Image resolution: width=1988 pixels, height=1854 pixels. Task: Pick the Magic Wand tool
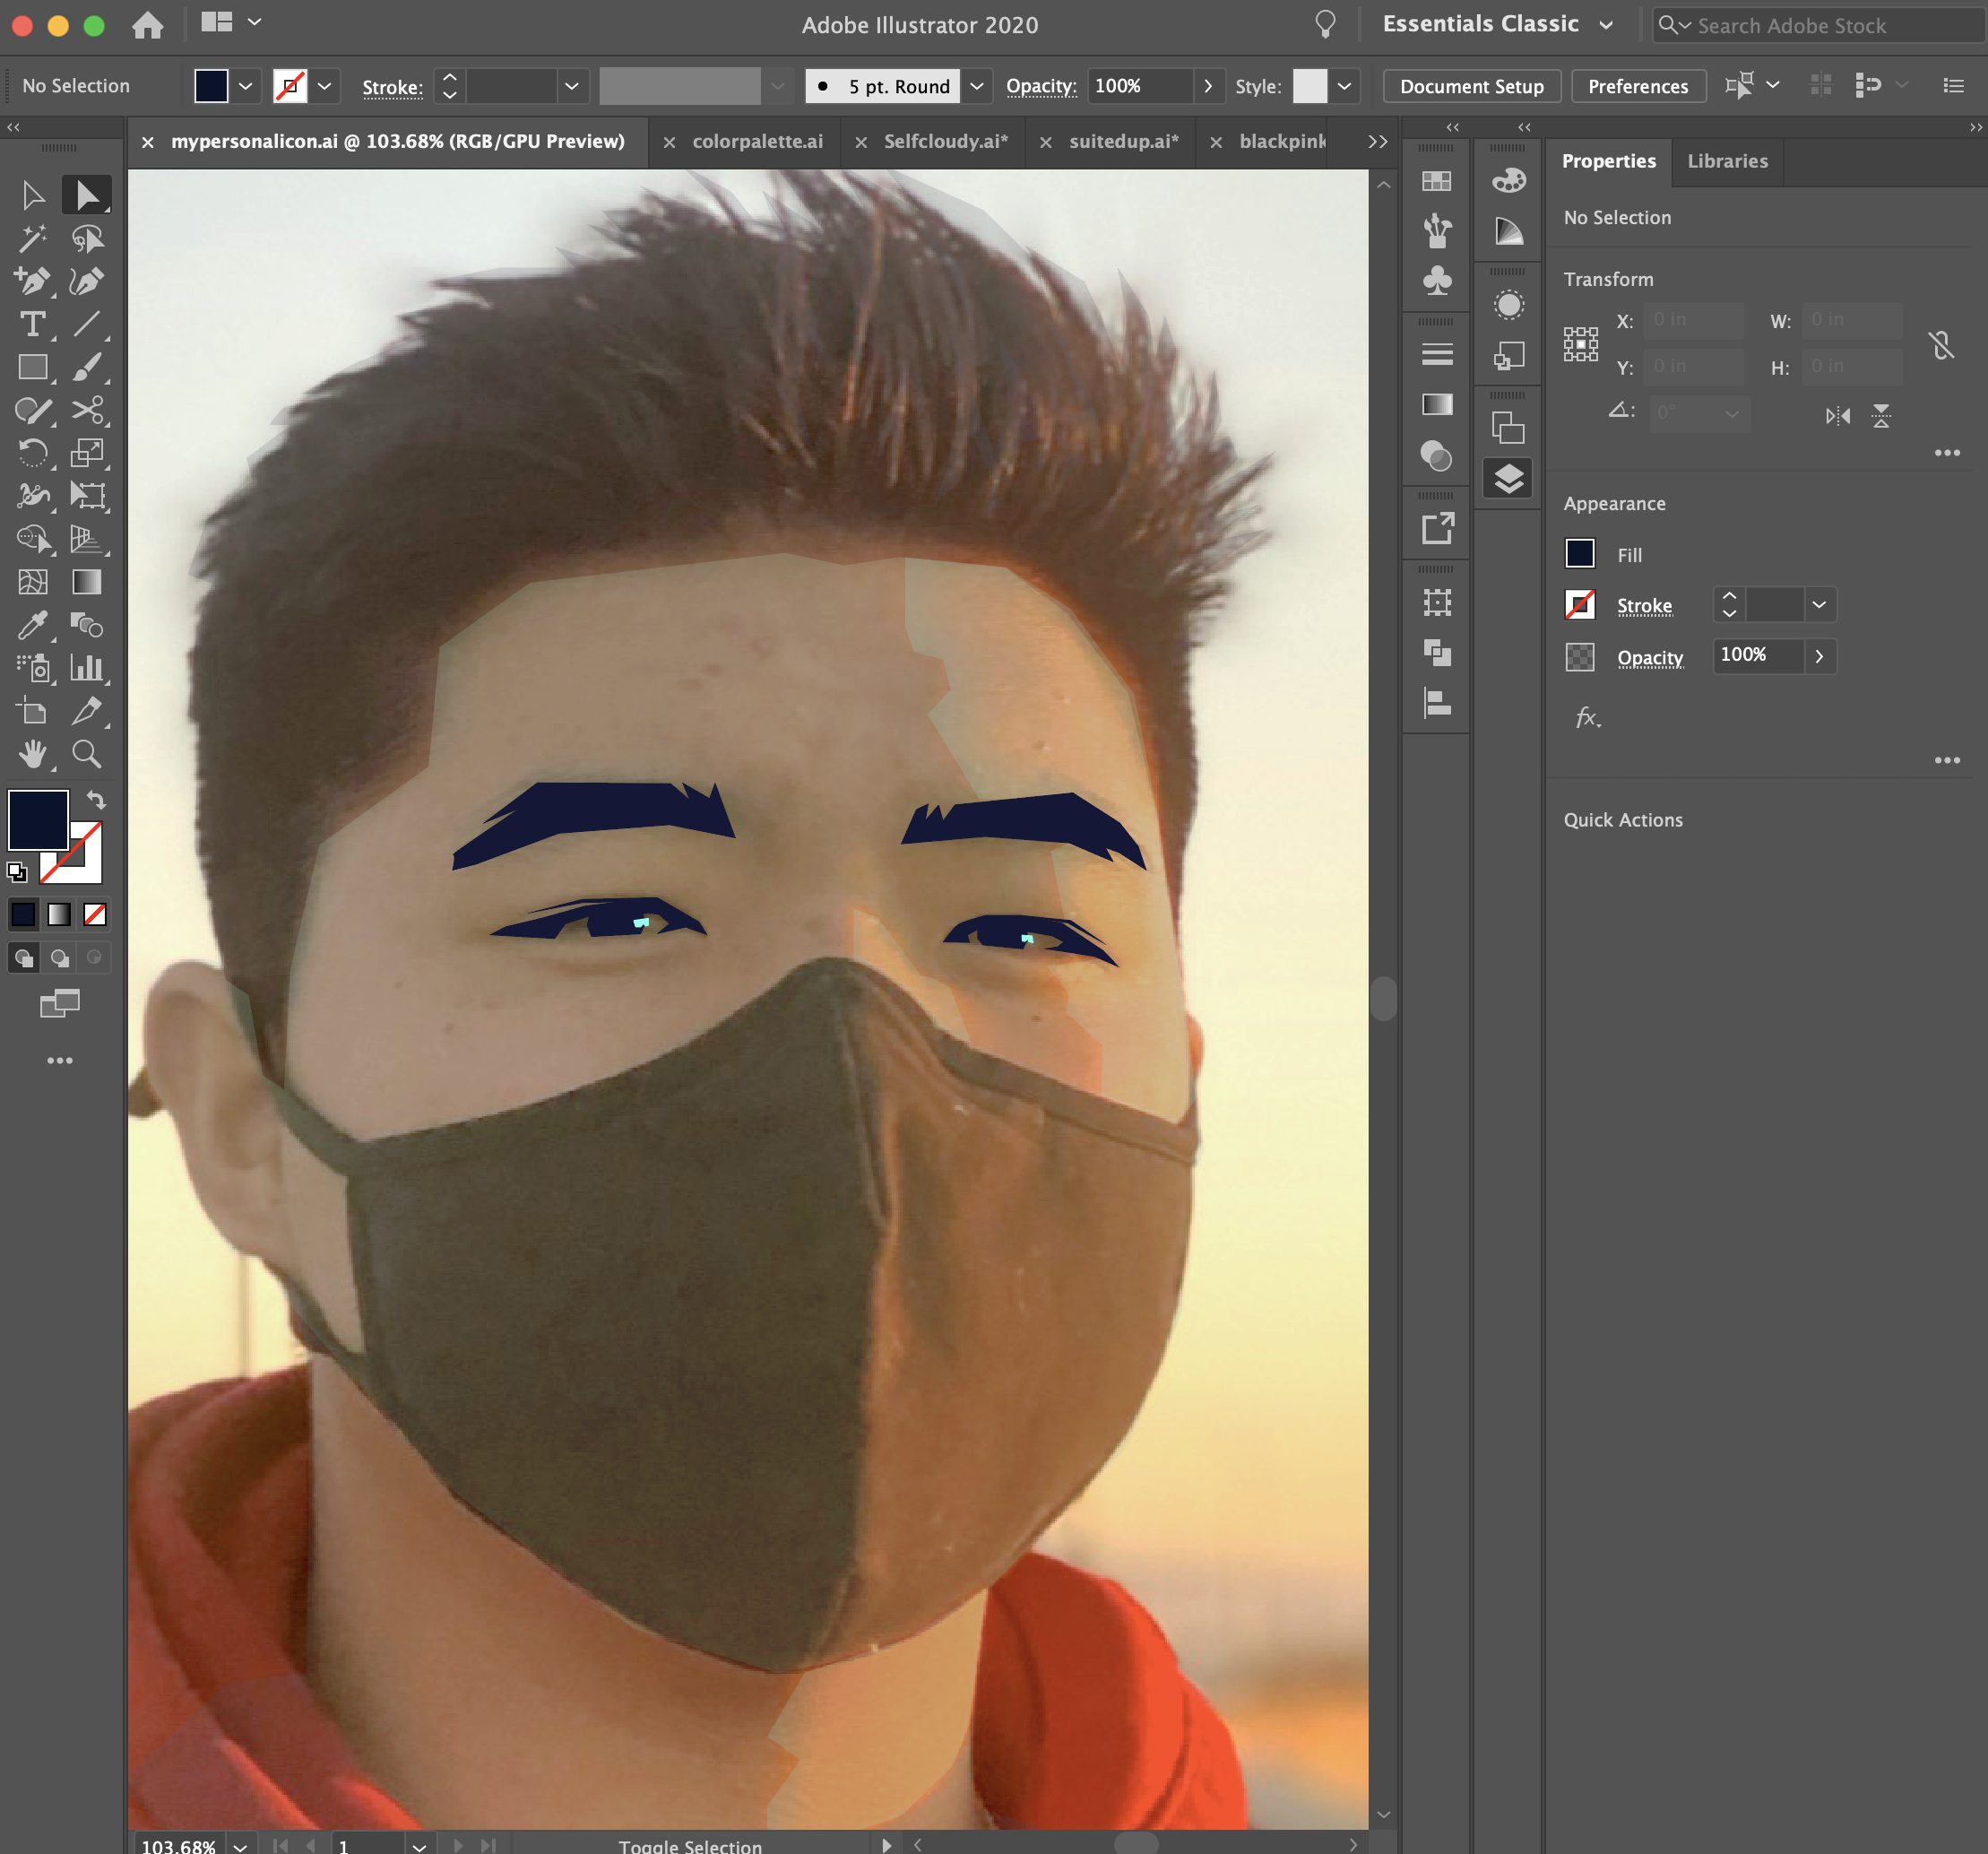pyautogui.click(x=33, y=238)
